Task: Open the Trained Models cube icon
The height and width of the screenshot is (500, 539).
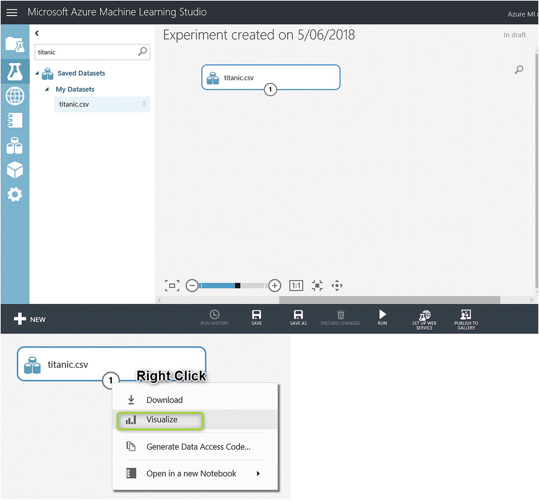Action: (x=15, y=170)
